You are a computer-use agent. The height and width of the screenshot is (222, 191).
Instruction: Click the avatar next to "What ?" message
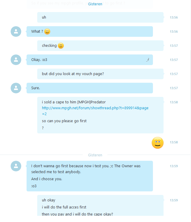coord(16,32)
